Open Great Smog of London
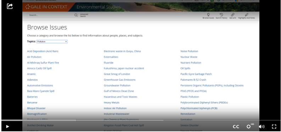This screenshot has width=281, height=132. pyautogui.click(x=117, y=74)
